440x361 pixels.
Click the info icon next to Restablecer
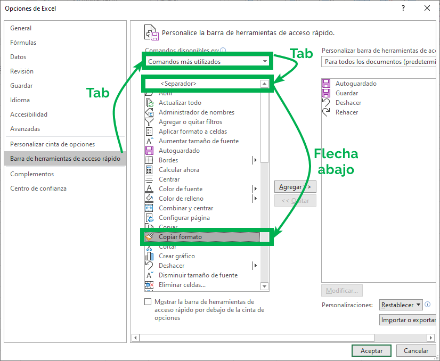coord(428,305)
